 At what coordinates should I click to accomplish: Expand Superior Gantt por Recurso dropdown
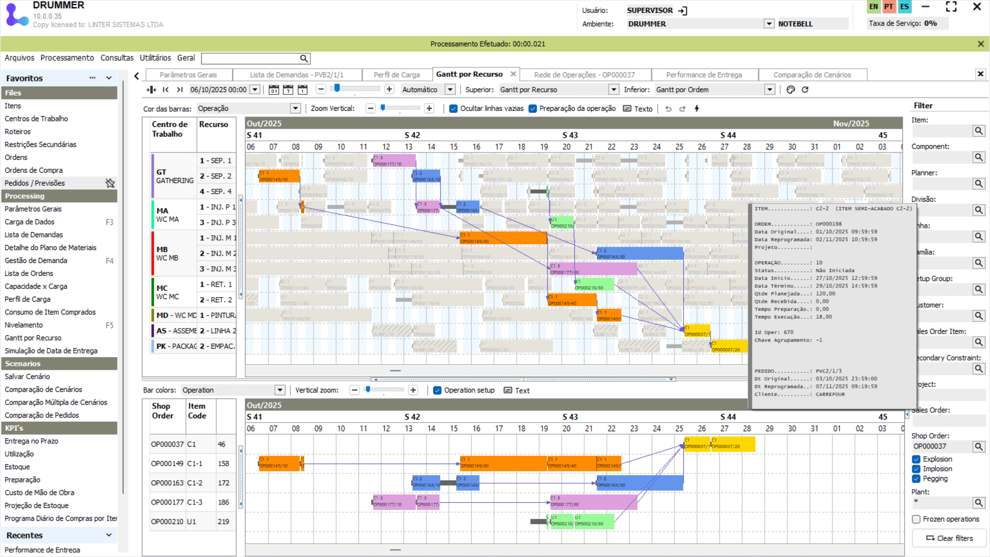[614, 90]
